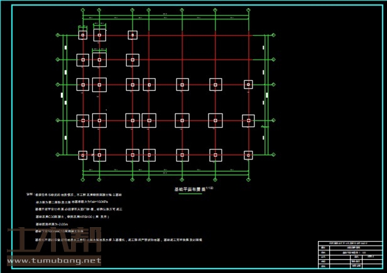Image resolution: width=387 pixels, height=273 pixels.
Task: Select the title block in the bottom-right corner
Action: tap(351, 255)
